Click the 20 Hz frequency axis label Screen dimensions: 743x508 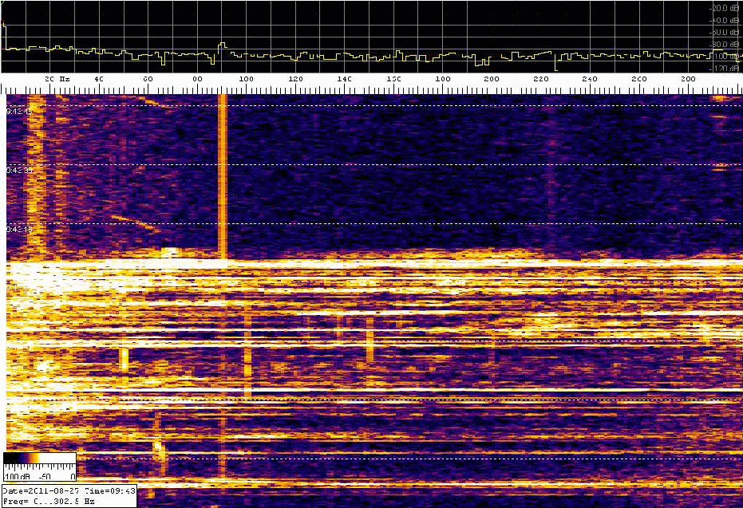(x=56, y=80)
